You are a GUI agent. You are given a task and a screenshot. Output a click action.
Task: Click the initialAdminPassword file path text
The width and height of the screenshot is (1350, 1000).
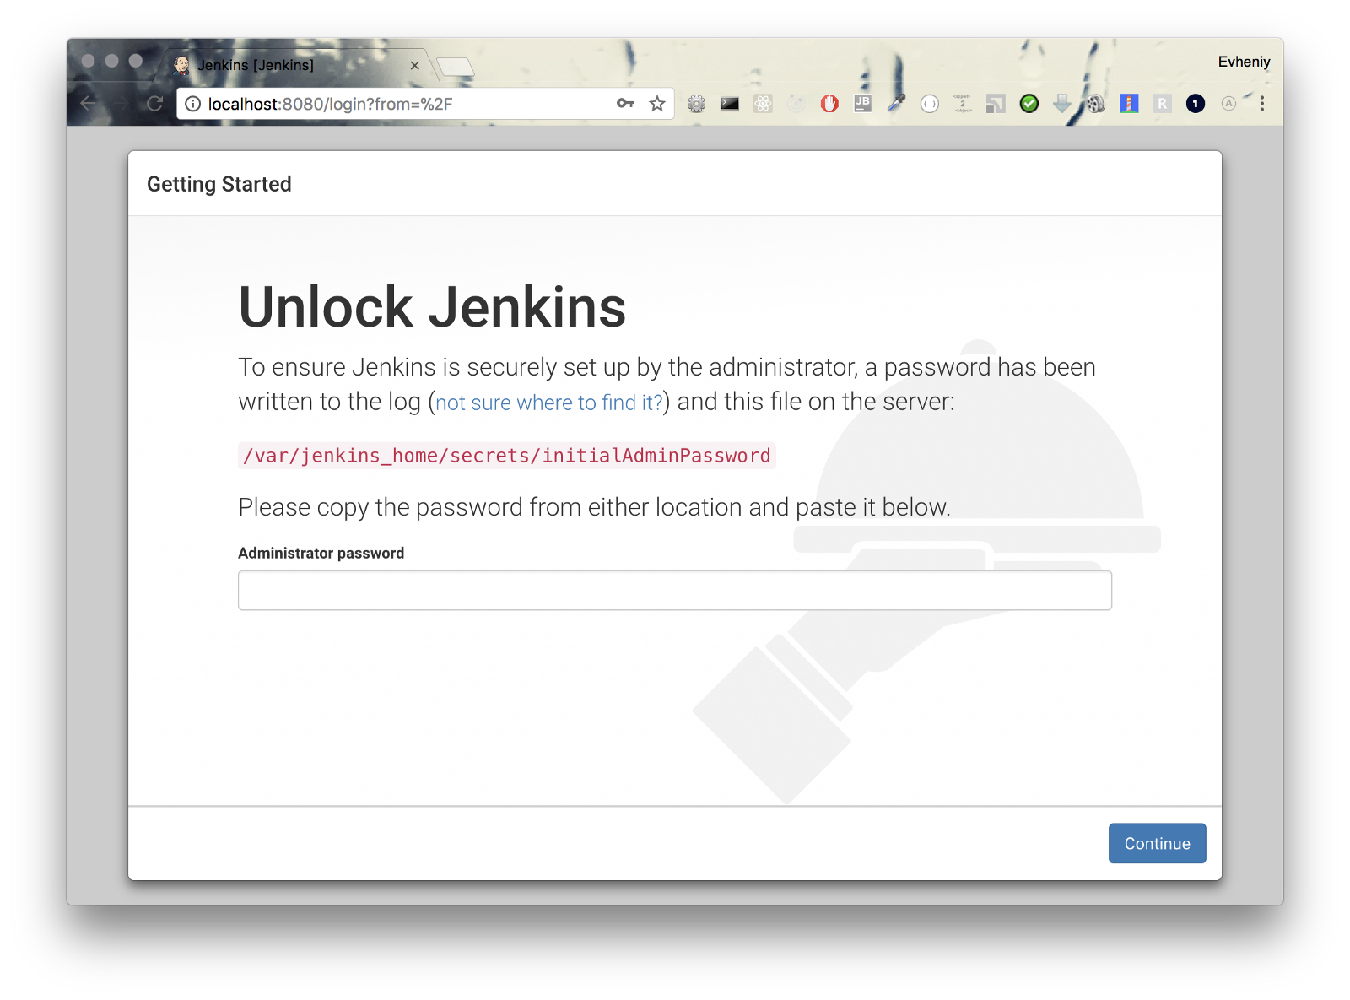[x=507, y=456]
